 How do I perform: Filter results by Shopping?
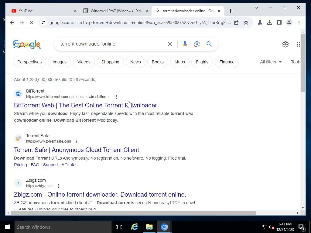coord(110,62)
